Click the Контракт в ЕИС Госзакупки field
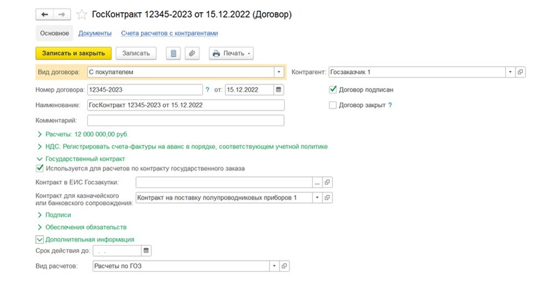550x282 pixels. click(x=224, y=182)
